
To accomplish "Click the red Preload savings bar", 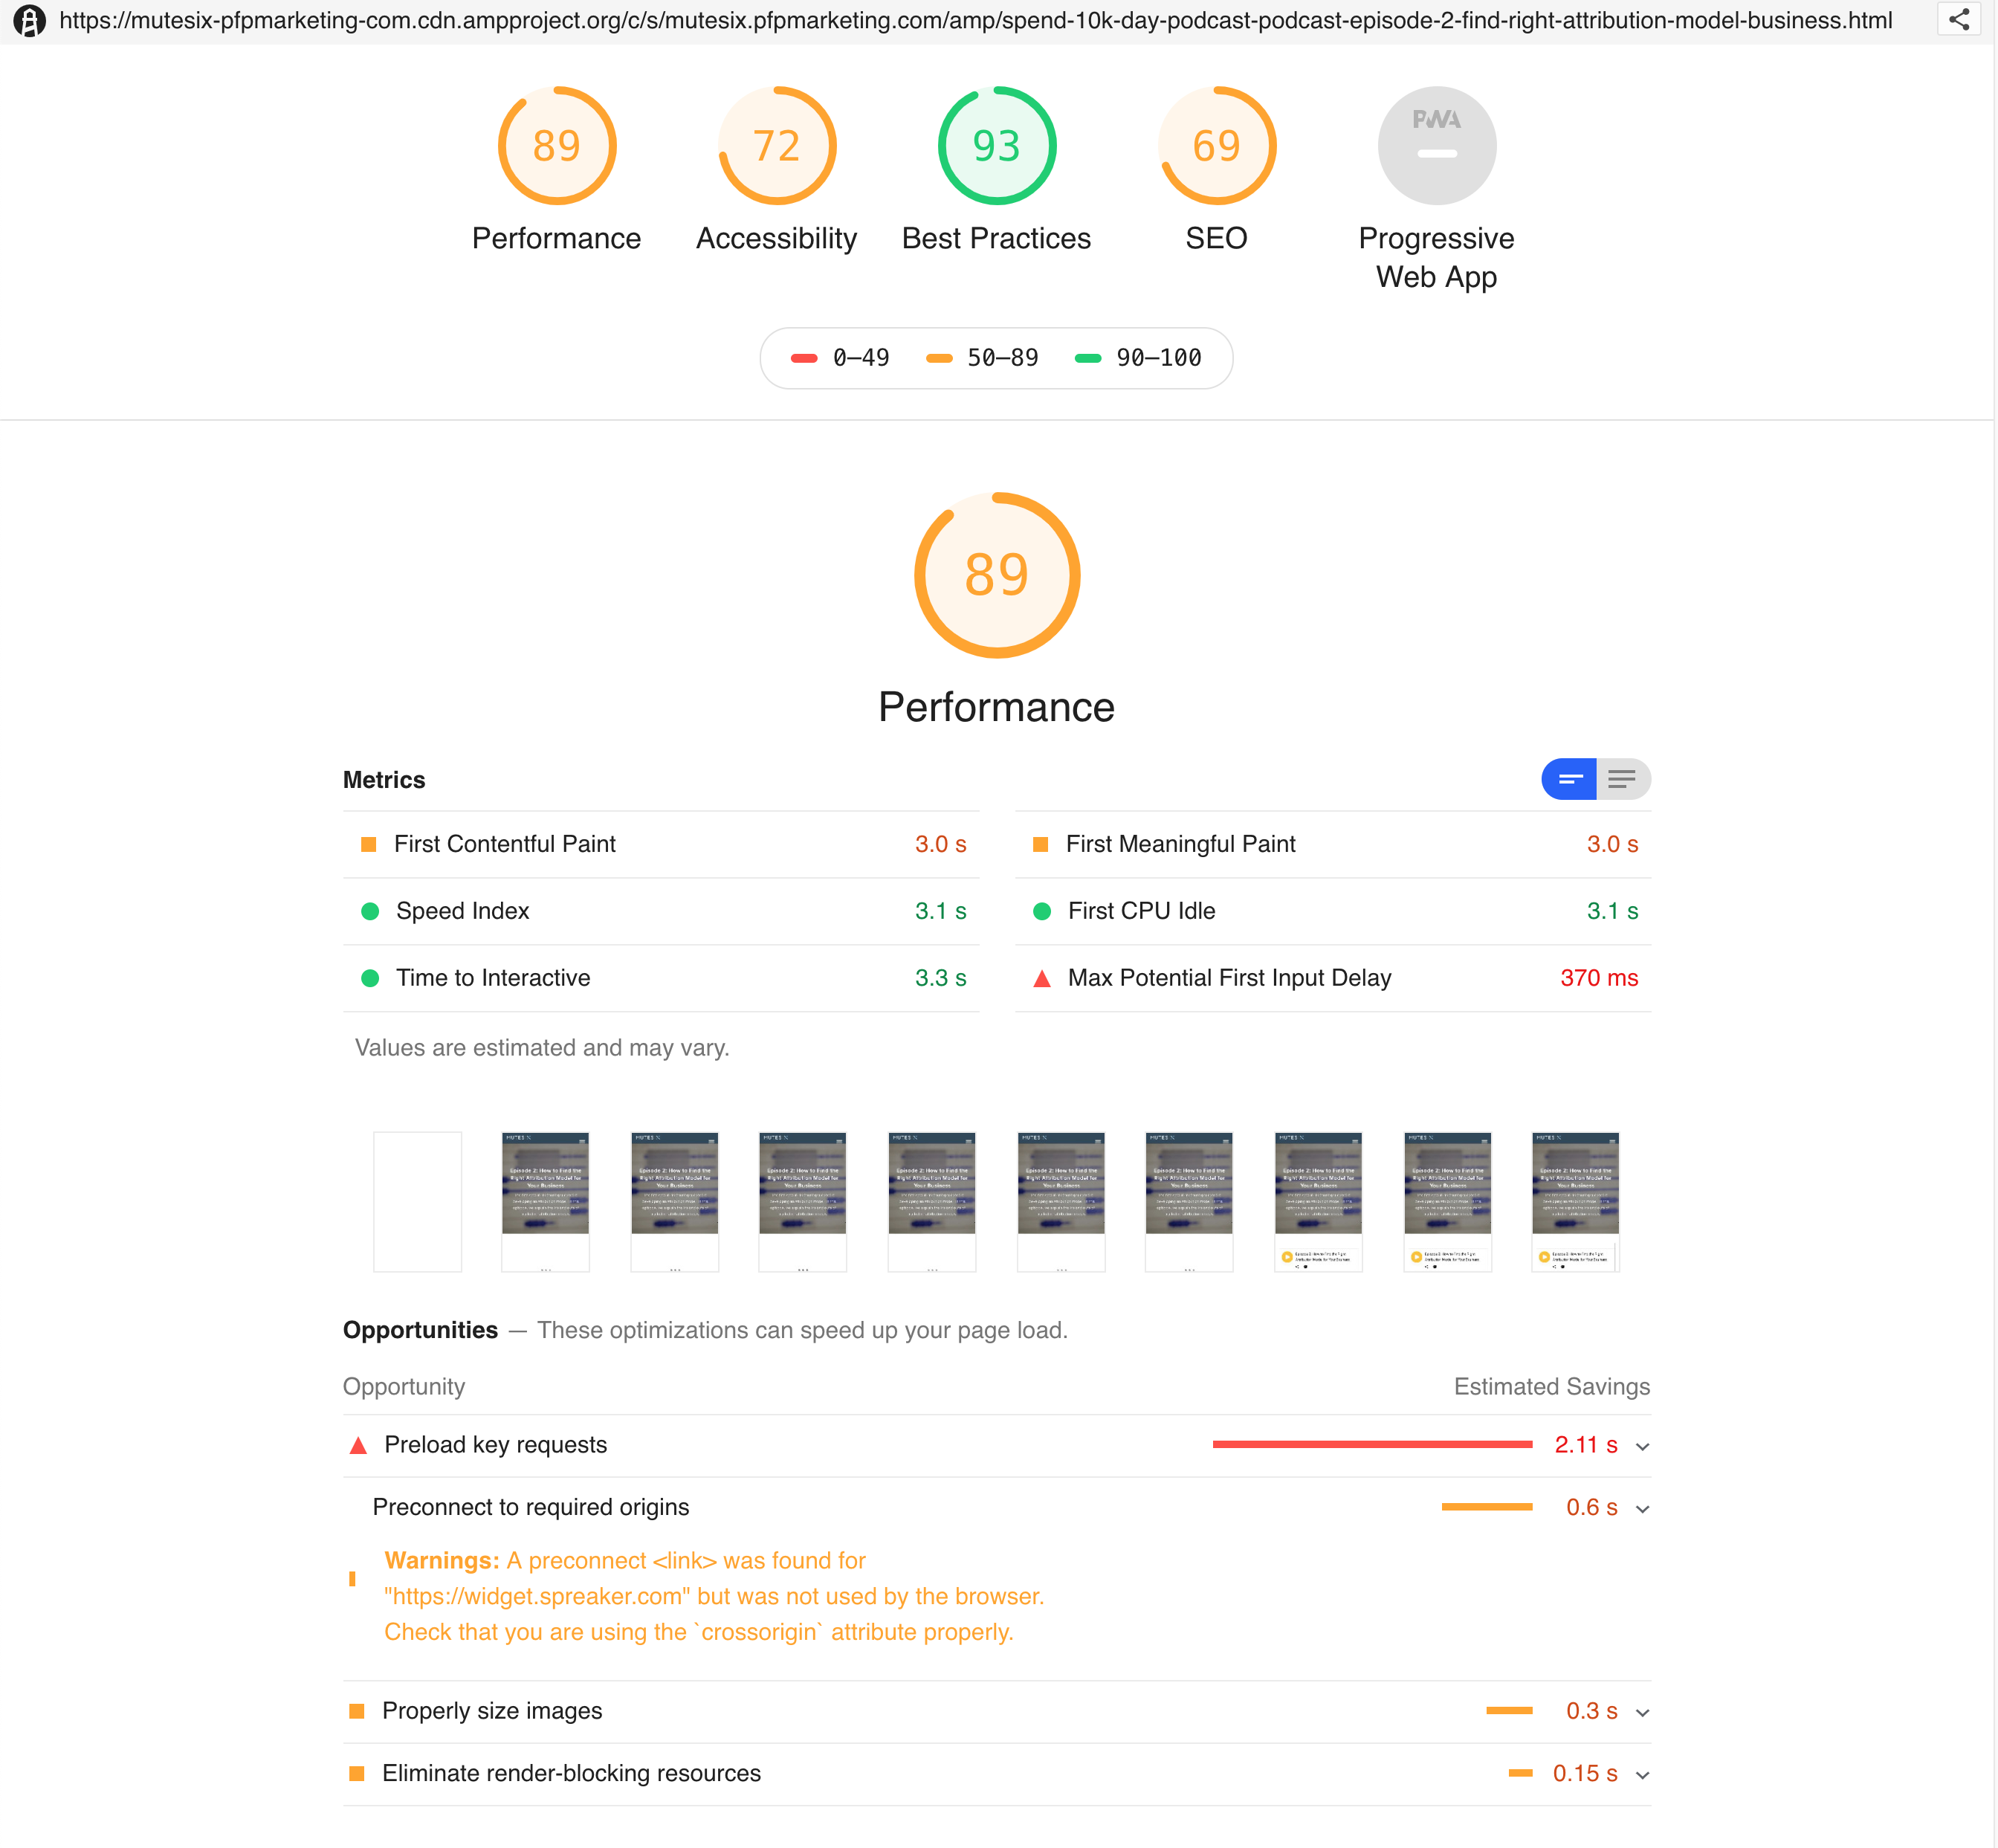I will pyautogui.click(x=1372, y=1444).
